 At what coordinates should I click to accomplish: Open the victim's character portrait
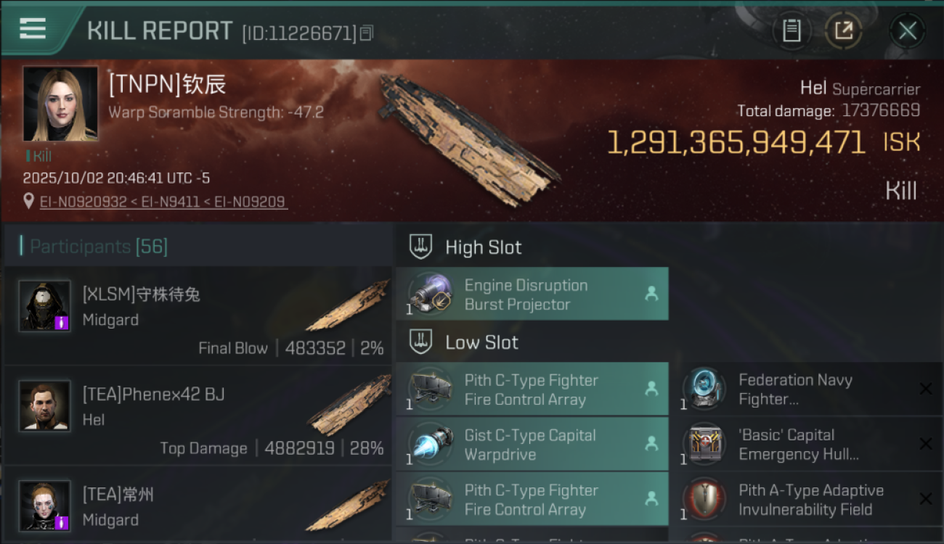[x=60, y=104]
